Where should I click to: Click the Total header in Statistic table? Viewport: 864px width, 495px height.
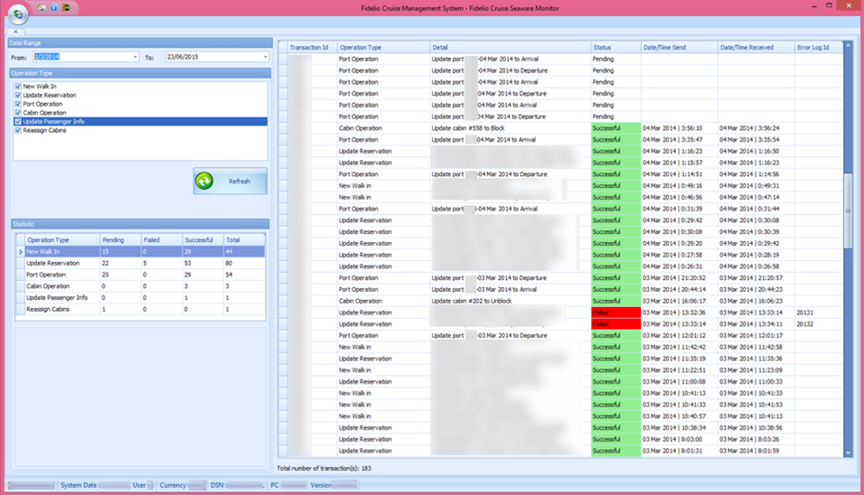click(243, 240)
